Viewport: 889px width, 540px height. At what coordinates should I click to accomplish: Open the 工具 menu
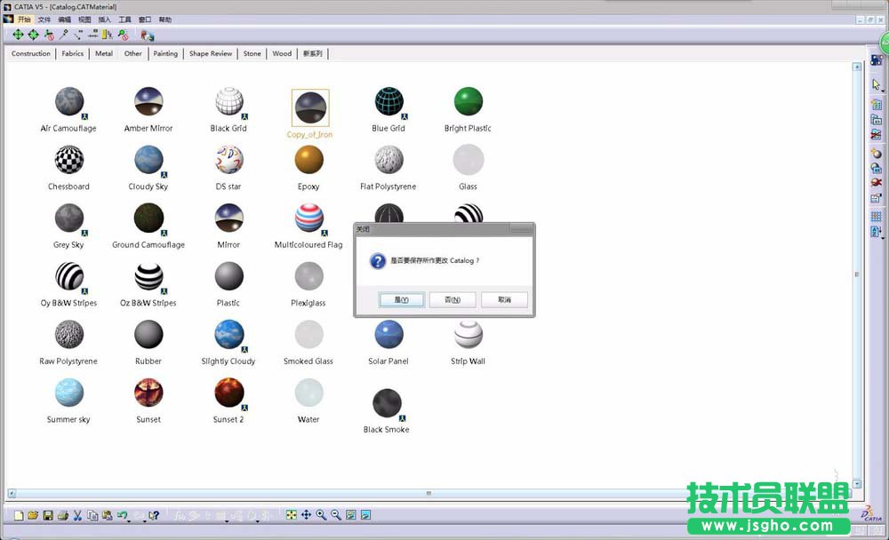(x=125, y=19)
